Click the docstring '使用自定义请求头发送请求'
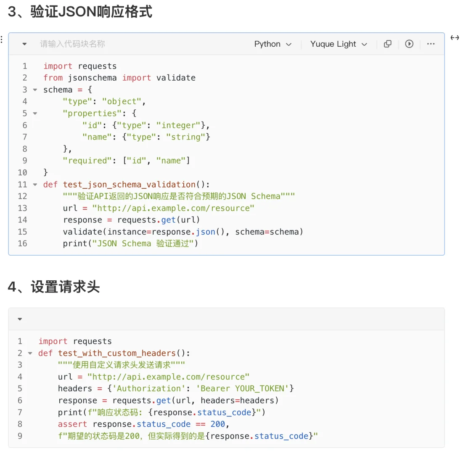This screenshot has height=454, width=463. pyautogui.click(x=122, y=365)
